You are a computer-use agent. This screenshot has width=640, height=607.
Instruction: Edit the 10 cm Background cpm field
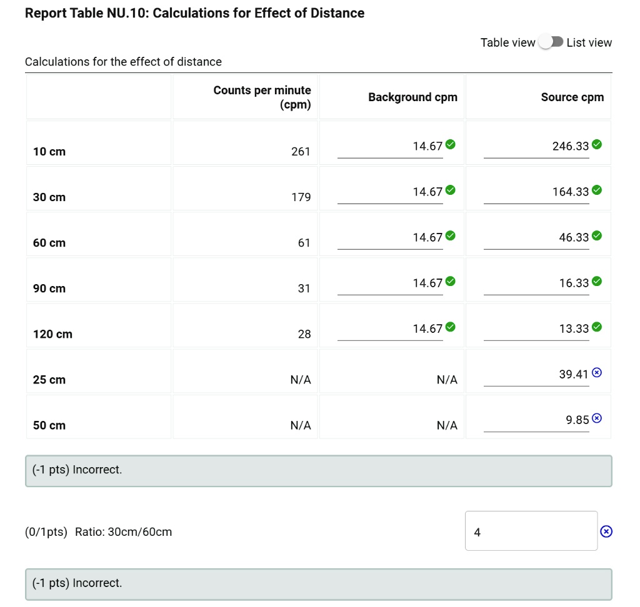click(390, 147)
